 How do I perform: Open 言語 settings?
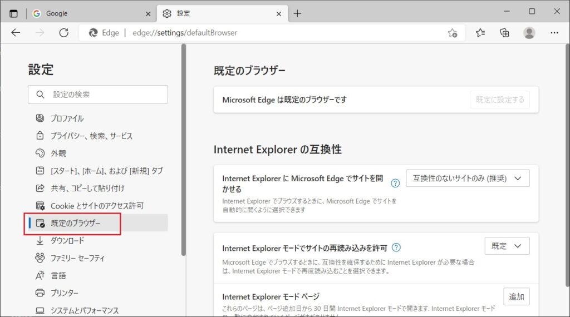coord(98,275)
